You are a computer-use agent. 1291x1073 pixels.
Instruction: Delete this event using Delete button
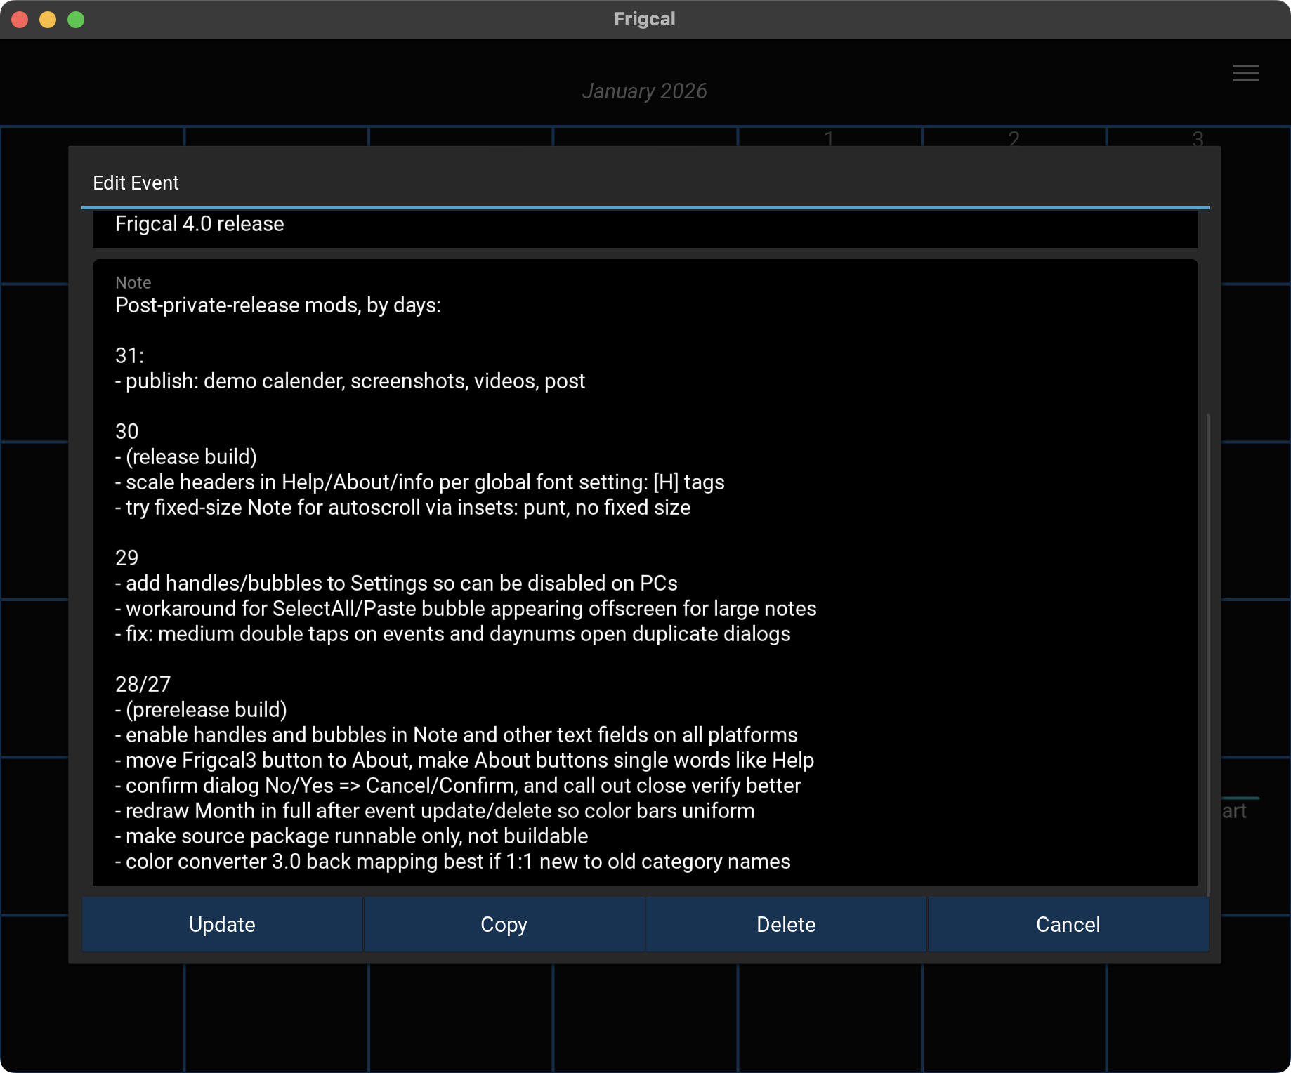click(786, 924)
